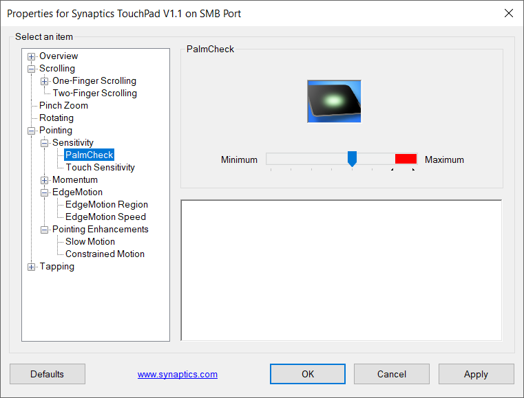Collapse the Scrolling tree node
524x398 pixels.
(x=31, y=69)
